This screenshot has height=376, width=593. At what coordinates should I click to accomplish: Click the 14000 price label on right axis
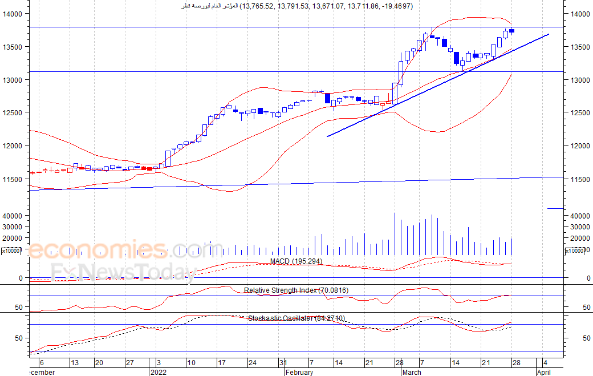(580, 14)
